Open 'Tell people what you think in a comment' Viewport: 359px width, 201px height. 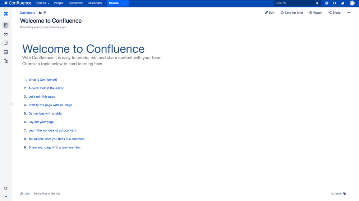click(56, 139)
